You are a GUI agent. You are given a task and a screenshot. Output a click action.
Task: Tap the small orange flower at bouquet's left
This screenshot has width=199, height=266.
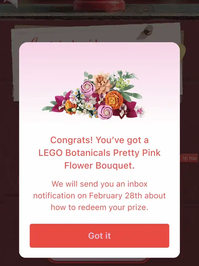tap(70, 107)
